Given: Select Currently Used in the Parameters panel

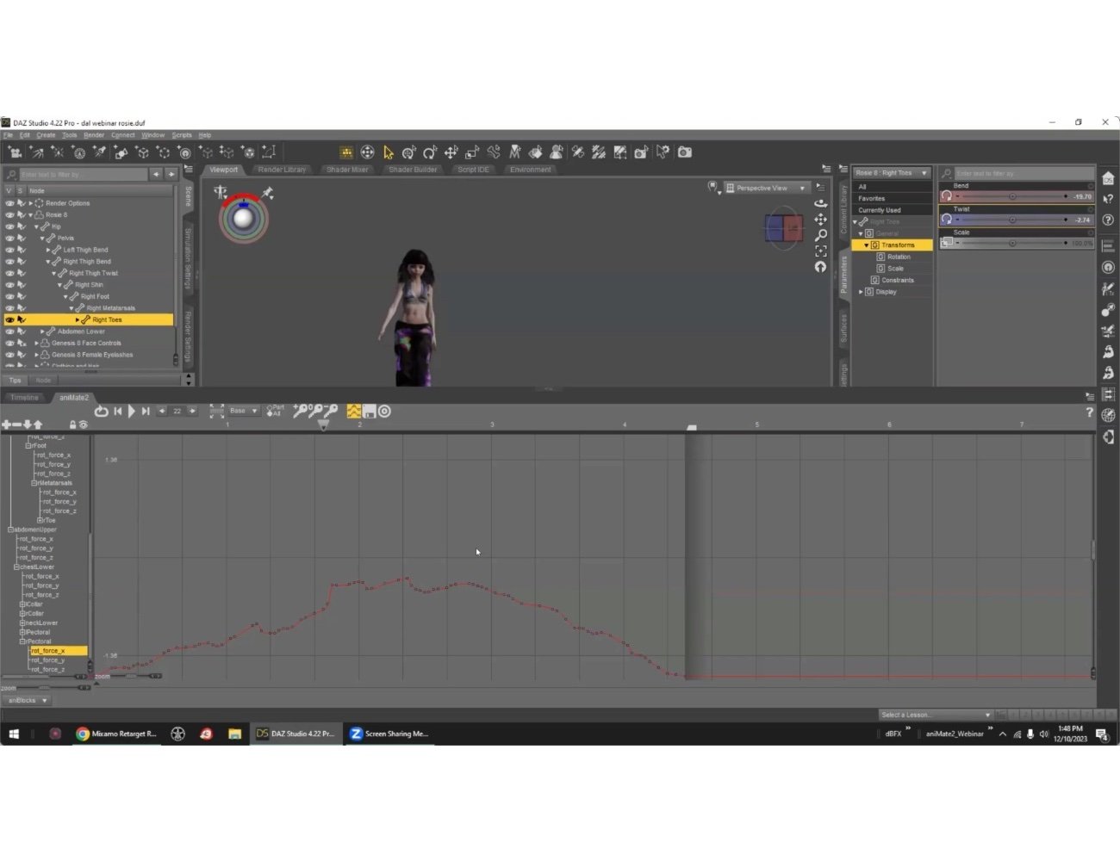Looking at the screenshot, I should [x=879, y=209].
